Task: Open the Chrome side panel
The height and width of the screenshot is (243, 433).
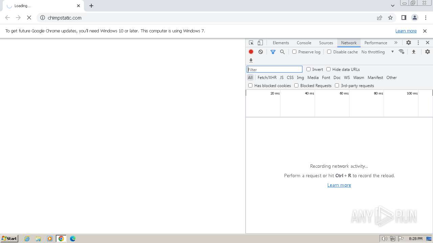Action: 404,18
